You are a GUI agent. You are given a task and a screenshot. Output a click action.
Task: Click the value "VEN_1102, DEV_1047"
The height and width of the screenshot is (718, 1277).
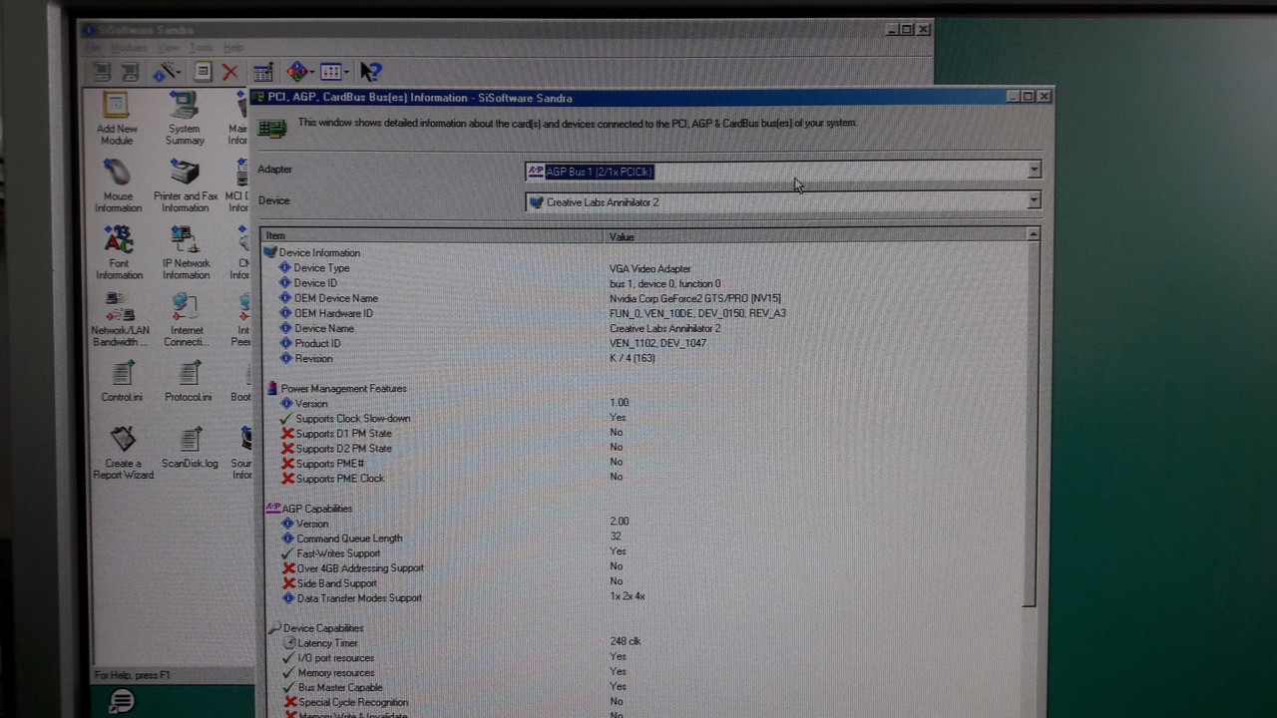(x=657, y=343)
